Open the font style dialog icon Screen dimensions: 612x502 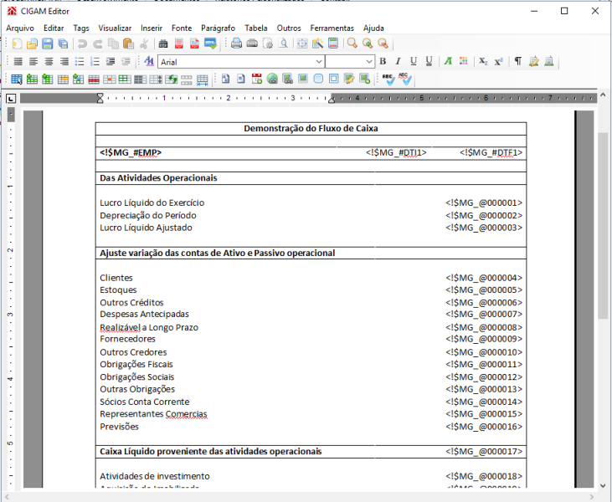(149, 61)
